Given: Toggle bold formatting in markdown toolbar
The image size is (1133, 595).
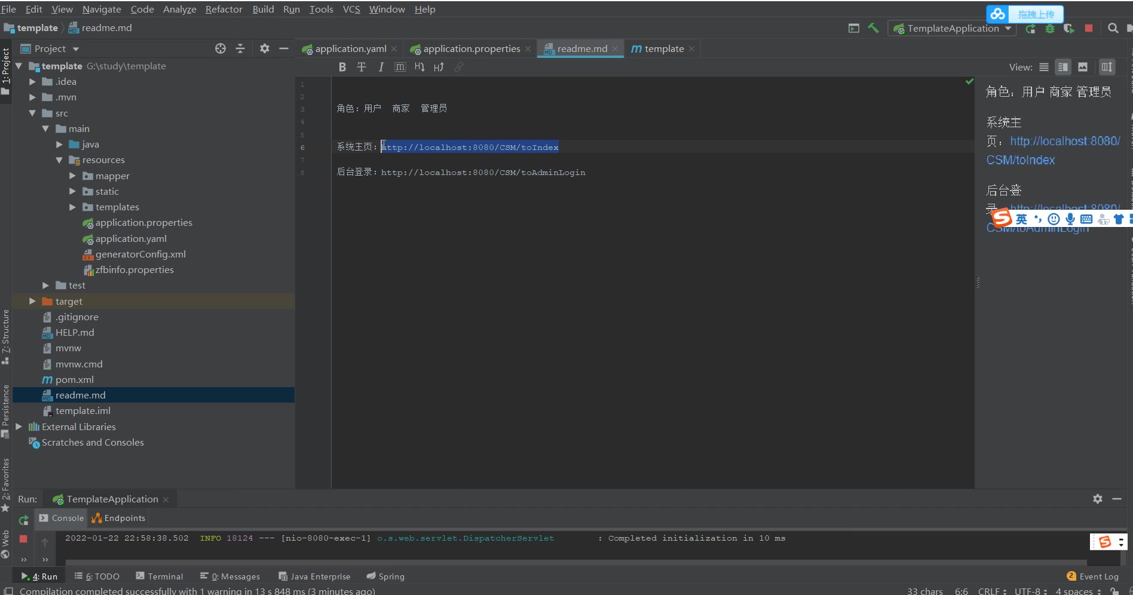Looking at the screenshot, I should pos(342,67).
